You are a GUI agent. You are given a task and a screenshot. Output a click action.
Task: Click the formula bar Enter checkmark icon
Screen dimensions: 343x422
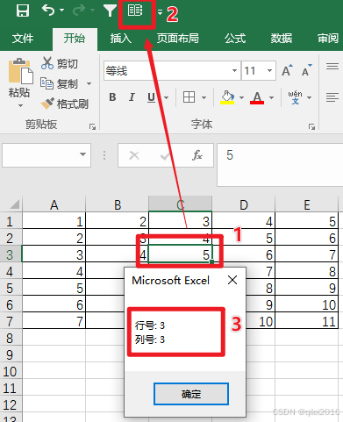165,155
